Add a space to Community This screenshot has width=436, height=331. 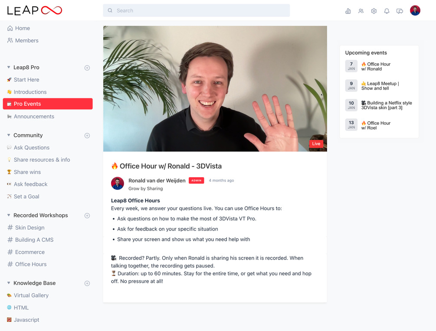pyautogui.click(x=87, y=136)
